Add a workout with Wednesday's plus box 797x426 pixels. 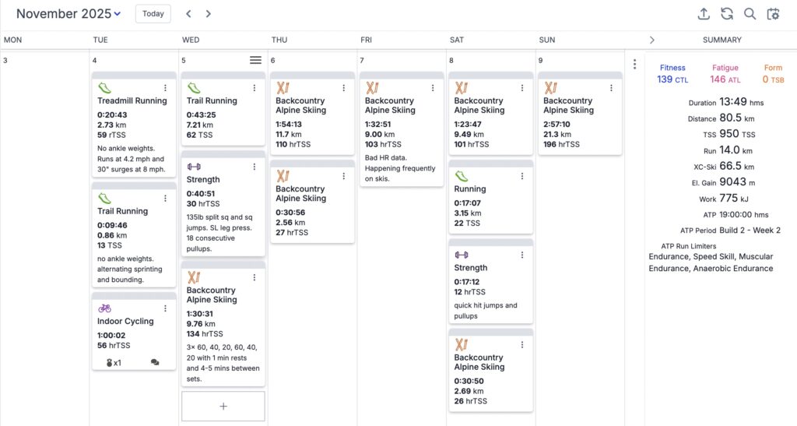coord(223,406)
